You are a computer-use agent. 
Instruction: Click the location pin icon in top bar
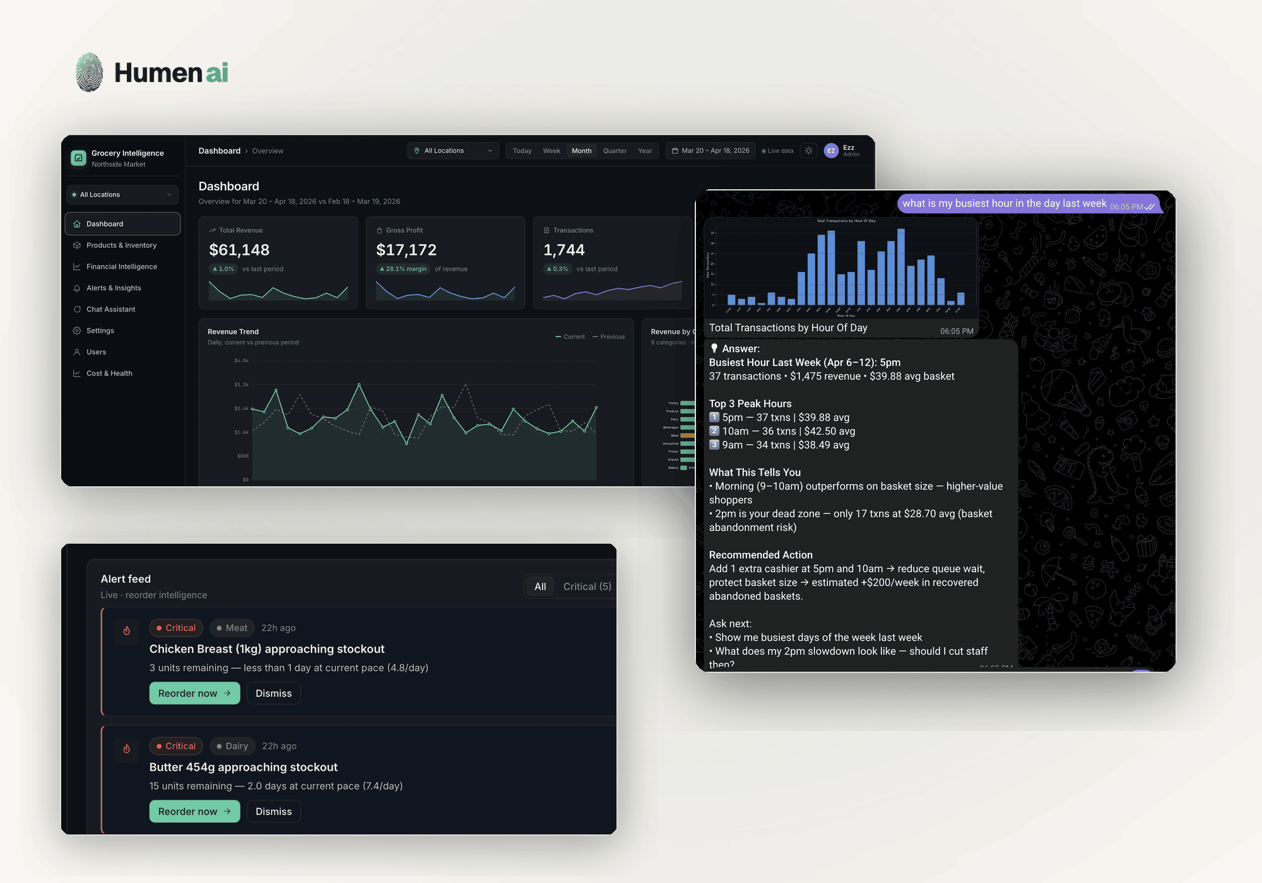pos(416,151)
